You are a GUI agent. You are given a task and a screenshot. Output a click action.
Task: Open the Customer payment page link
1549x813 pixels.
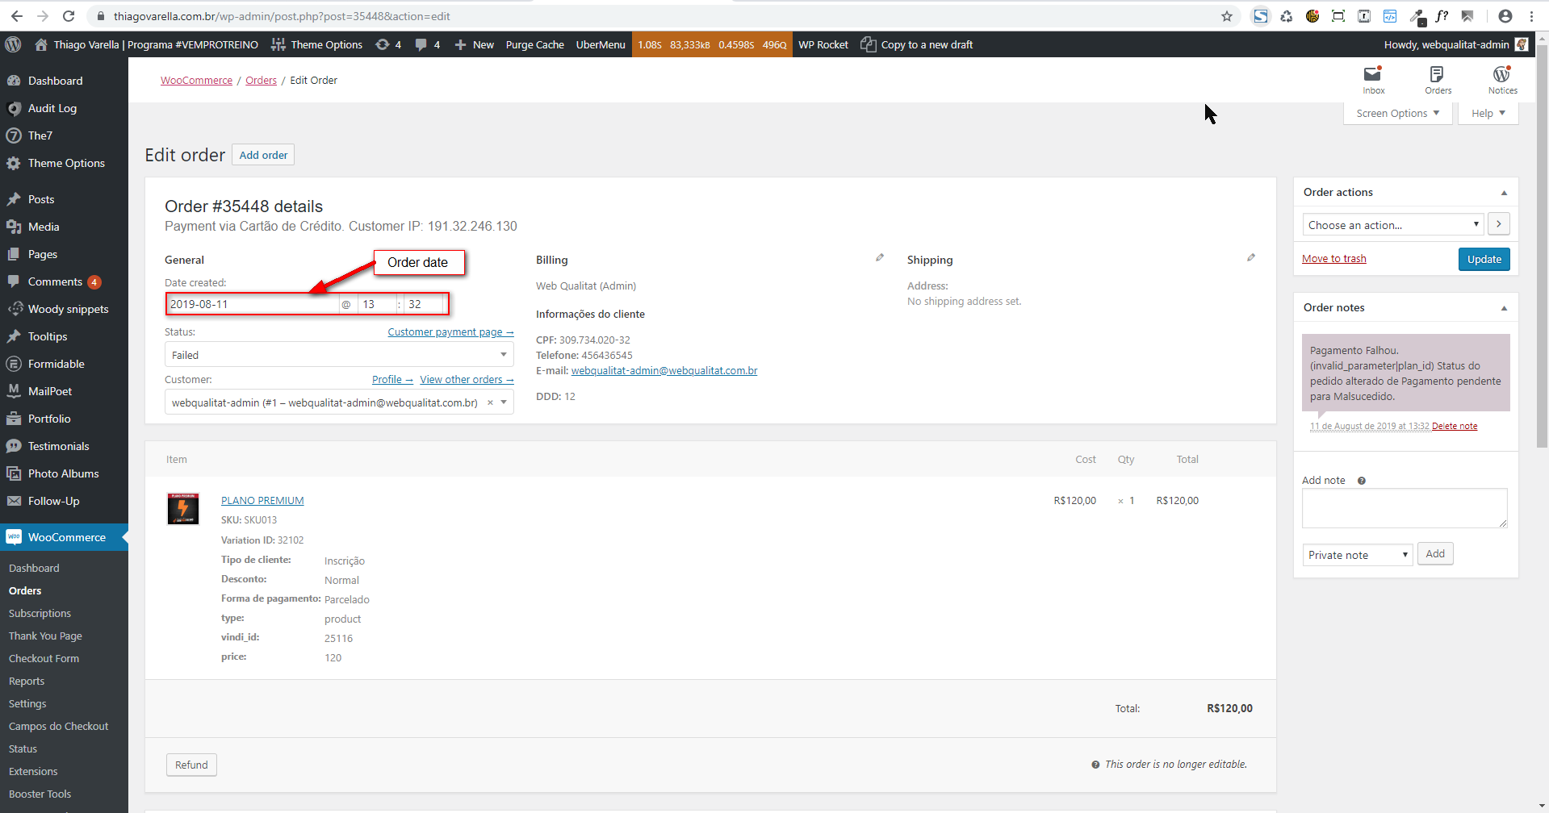tap(450, 332)
